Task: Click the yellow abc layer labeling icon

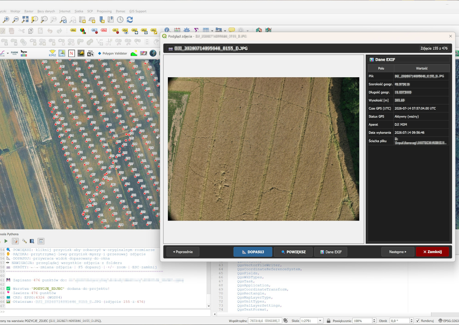Action: tap(73, 30)
